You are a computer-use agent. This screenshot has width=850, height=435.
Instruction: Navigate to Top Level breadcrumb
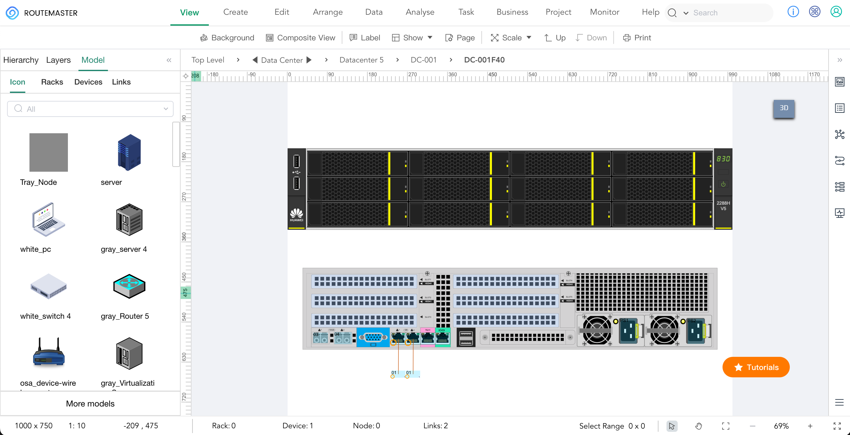[x=208, y=60]
